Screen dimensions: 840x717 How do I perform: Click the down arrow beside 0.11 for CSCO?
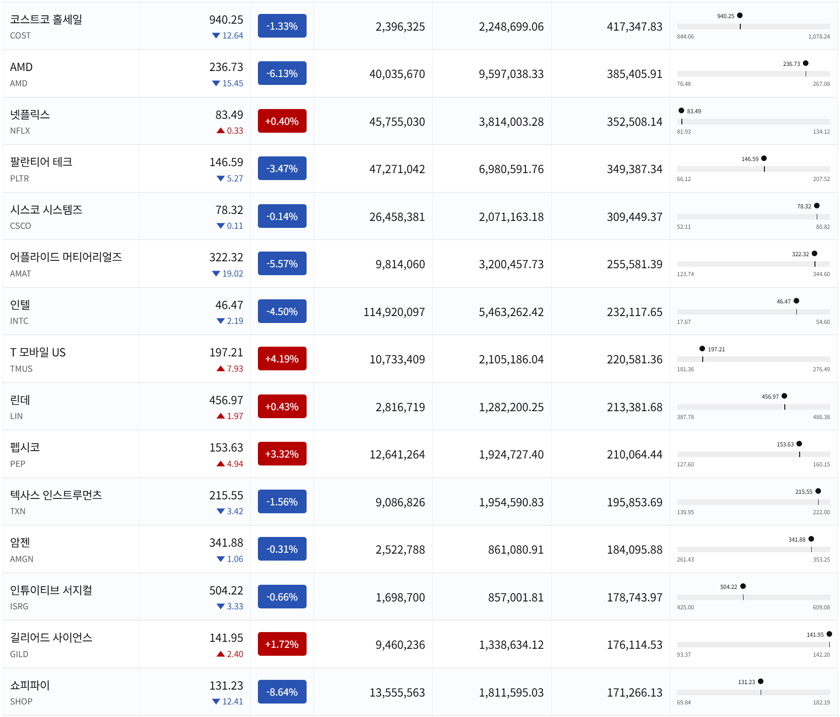pos(220,226)
